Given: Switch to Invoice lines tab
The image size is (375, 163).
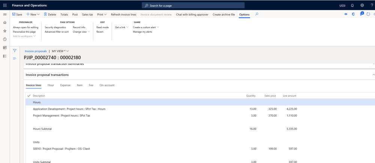Looking at the screenshot, I should [33, 85].
